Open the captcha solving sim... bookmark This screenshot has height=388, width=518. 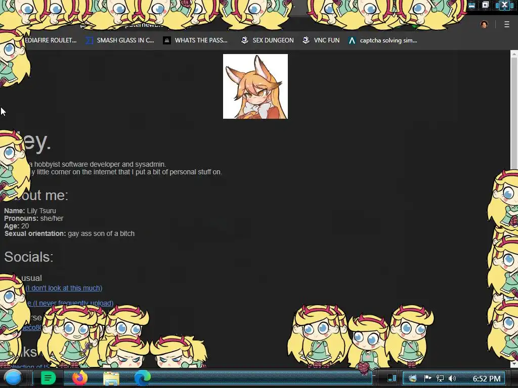click(382, 40)
